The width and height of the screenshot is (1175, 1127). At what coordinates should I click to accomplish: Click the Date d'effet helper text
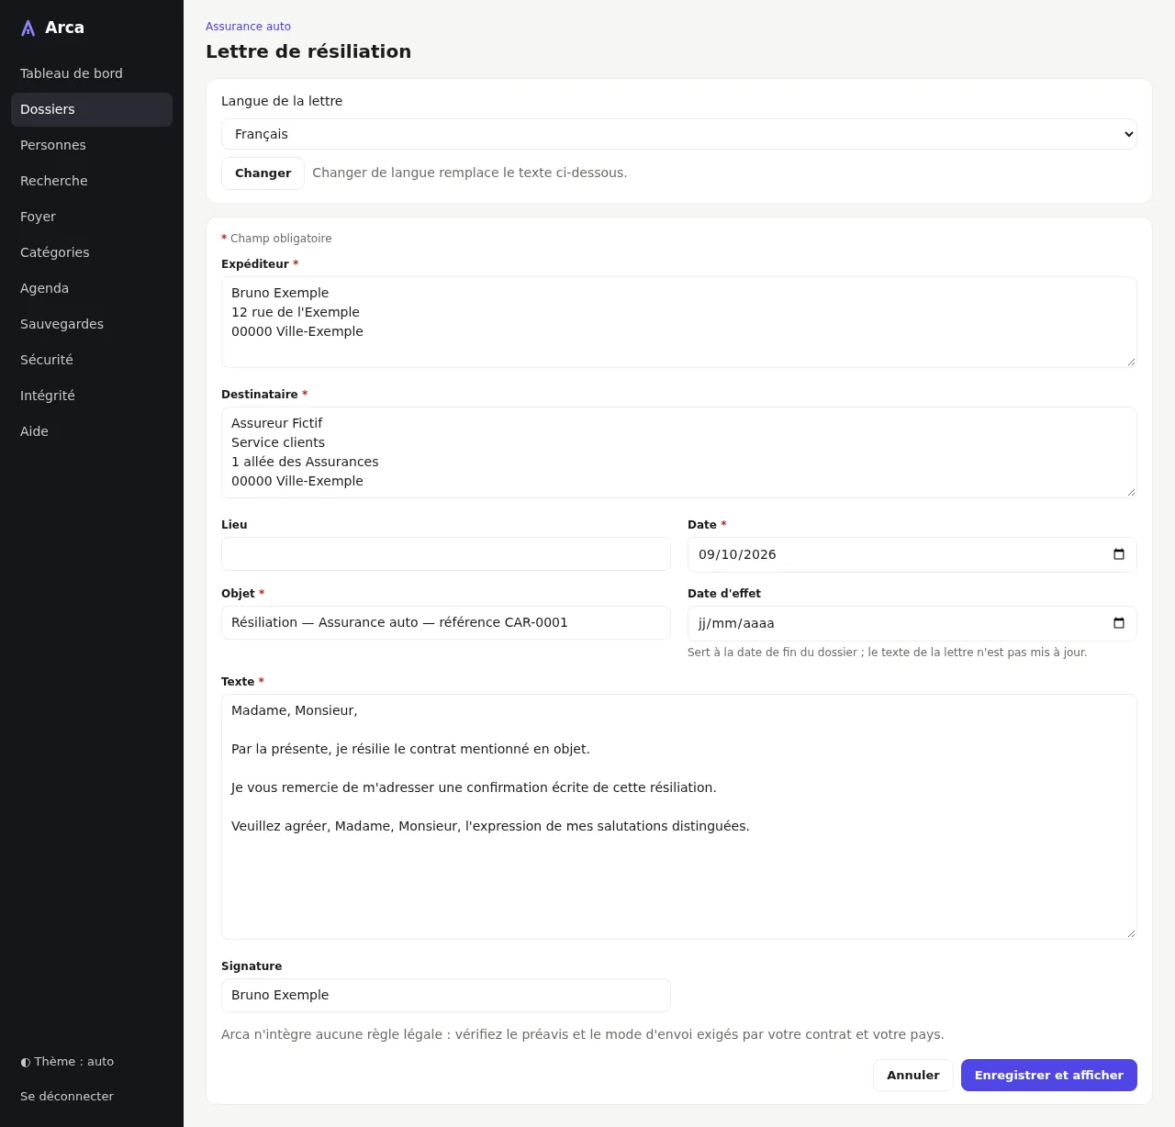(887, 653)
